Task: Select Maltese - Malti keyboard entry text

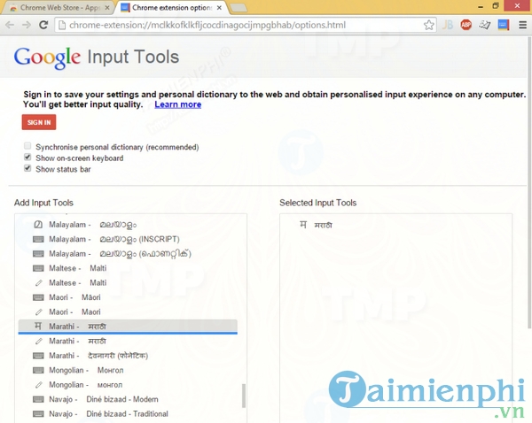Action: 78,268
